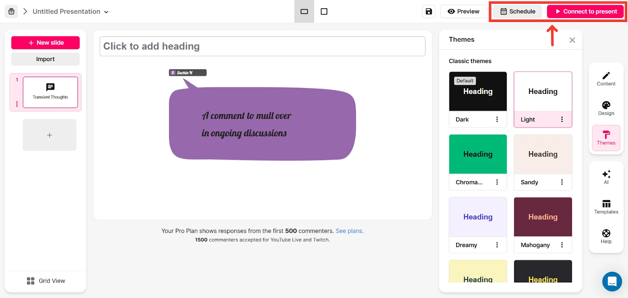Apply the green Chroma theme swatch

pyautogui.click(x=478, y=154)
